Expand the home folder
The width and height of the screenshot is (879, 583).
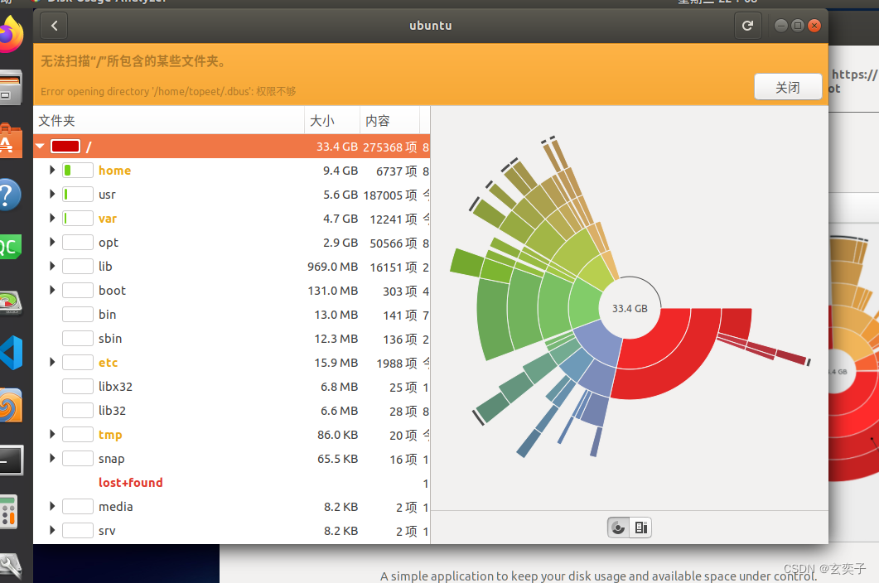click(x=53, y=171)
